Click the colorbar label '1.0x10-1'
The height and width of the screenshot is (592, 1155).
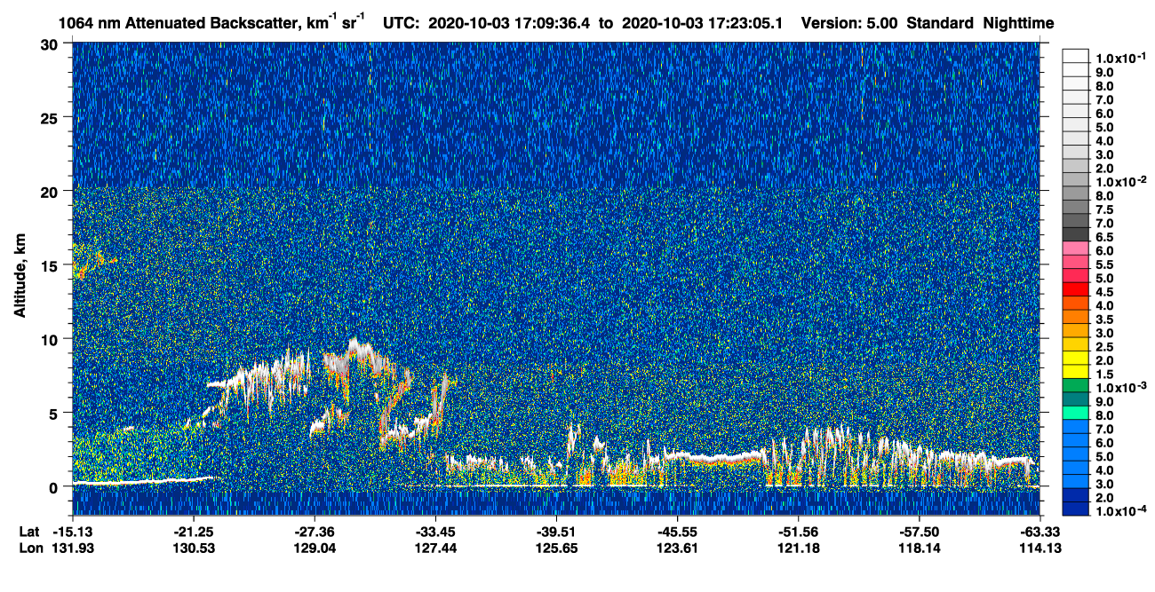(1119, 58)
